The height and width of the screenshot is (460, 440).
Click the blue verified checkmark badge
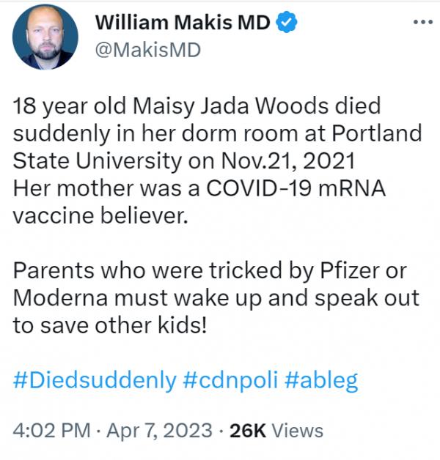click(286, 23)
